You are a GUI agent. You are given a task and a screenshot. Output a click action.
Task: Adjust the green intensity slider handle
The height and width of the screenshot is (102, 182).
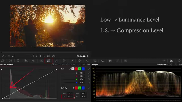76,79
